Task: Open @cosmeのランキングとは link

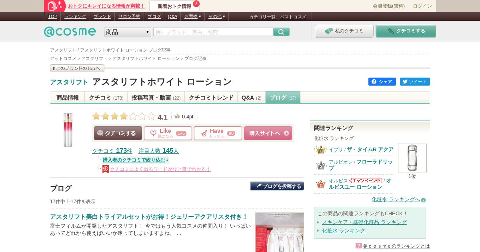Action: pos(396,246)
